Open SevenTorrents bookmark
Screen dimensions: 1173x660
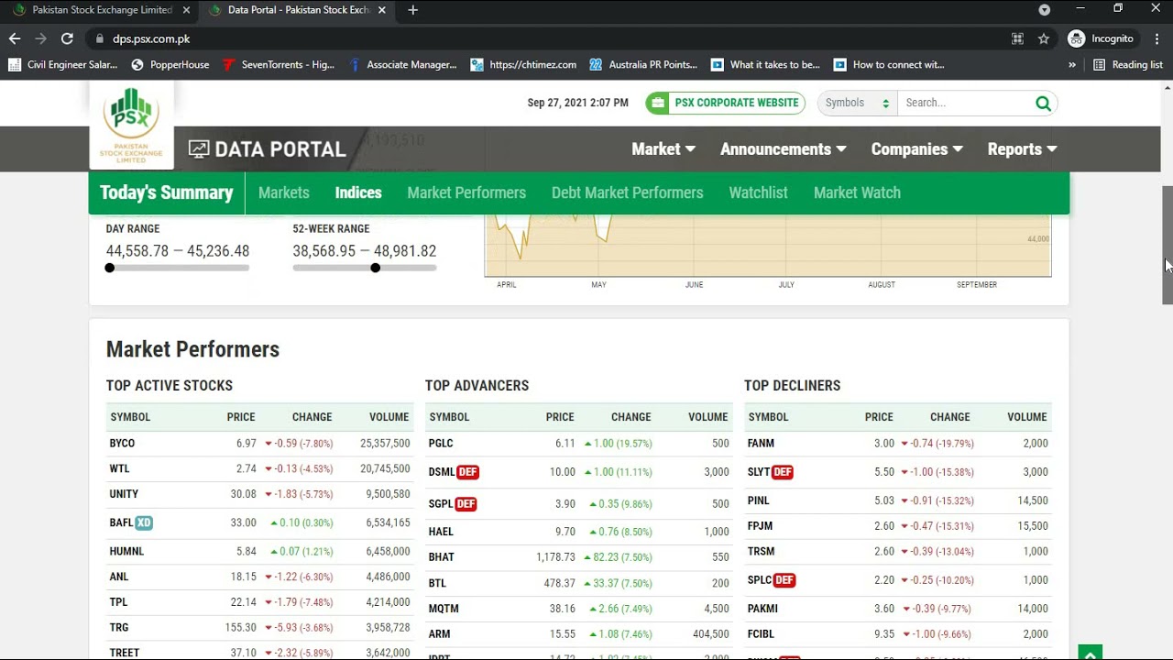pos(279,65)
